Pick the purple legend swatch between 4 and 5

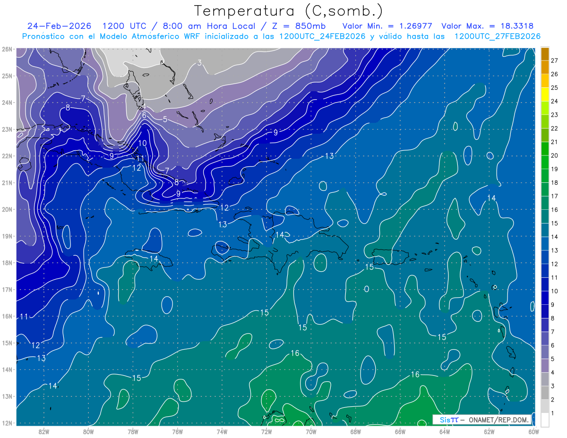[545, 365]
